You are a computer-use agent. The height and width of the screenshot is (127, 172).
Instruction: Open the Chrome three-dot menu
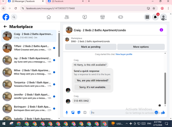point(168,8)
